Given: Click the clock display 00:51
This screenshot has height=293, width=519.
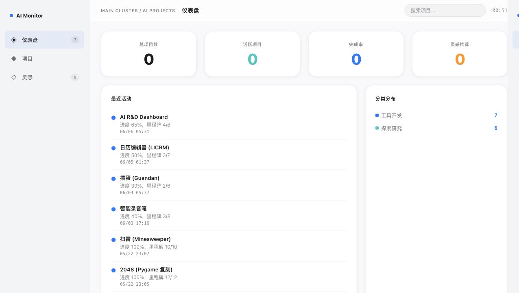Looking at the screenshot, I should coord(500,11).
